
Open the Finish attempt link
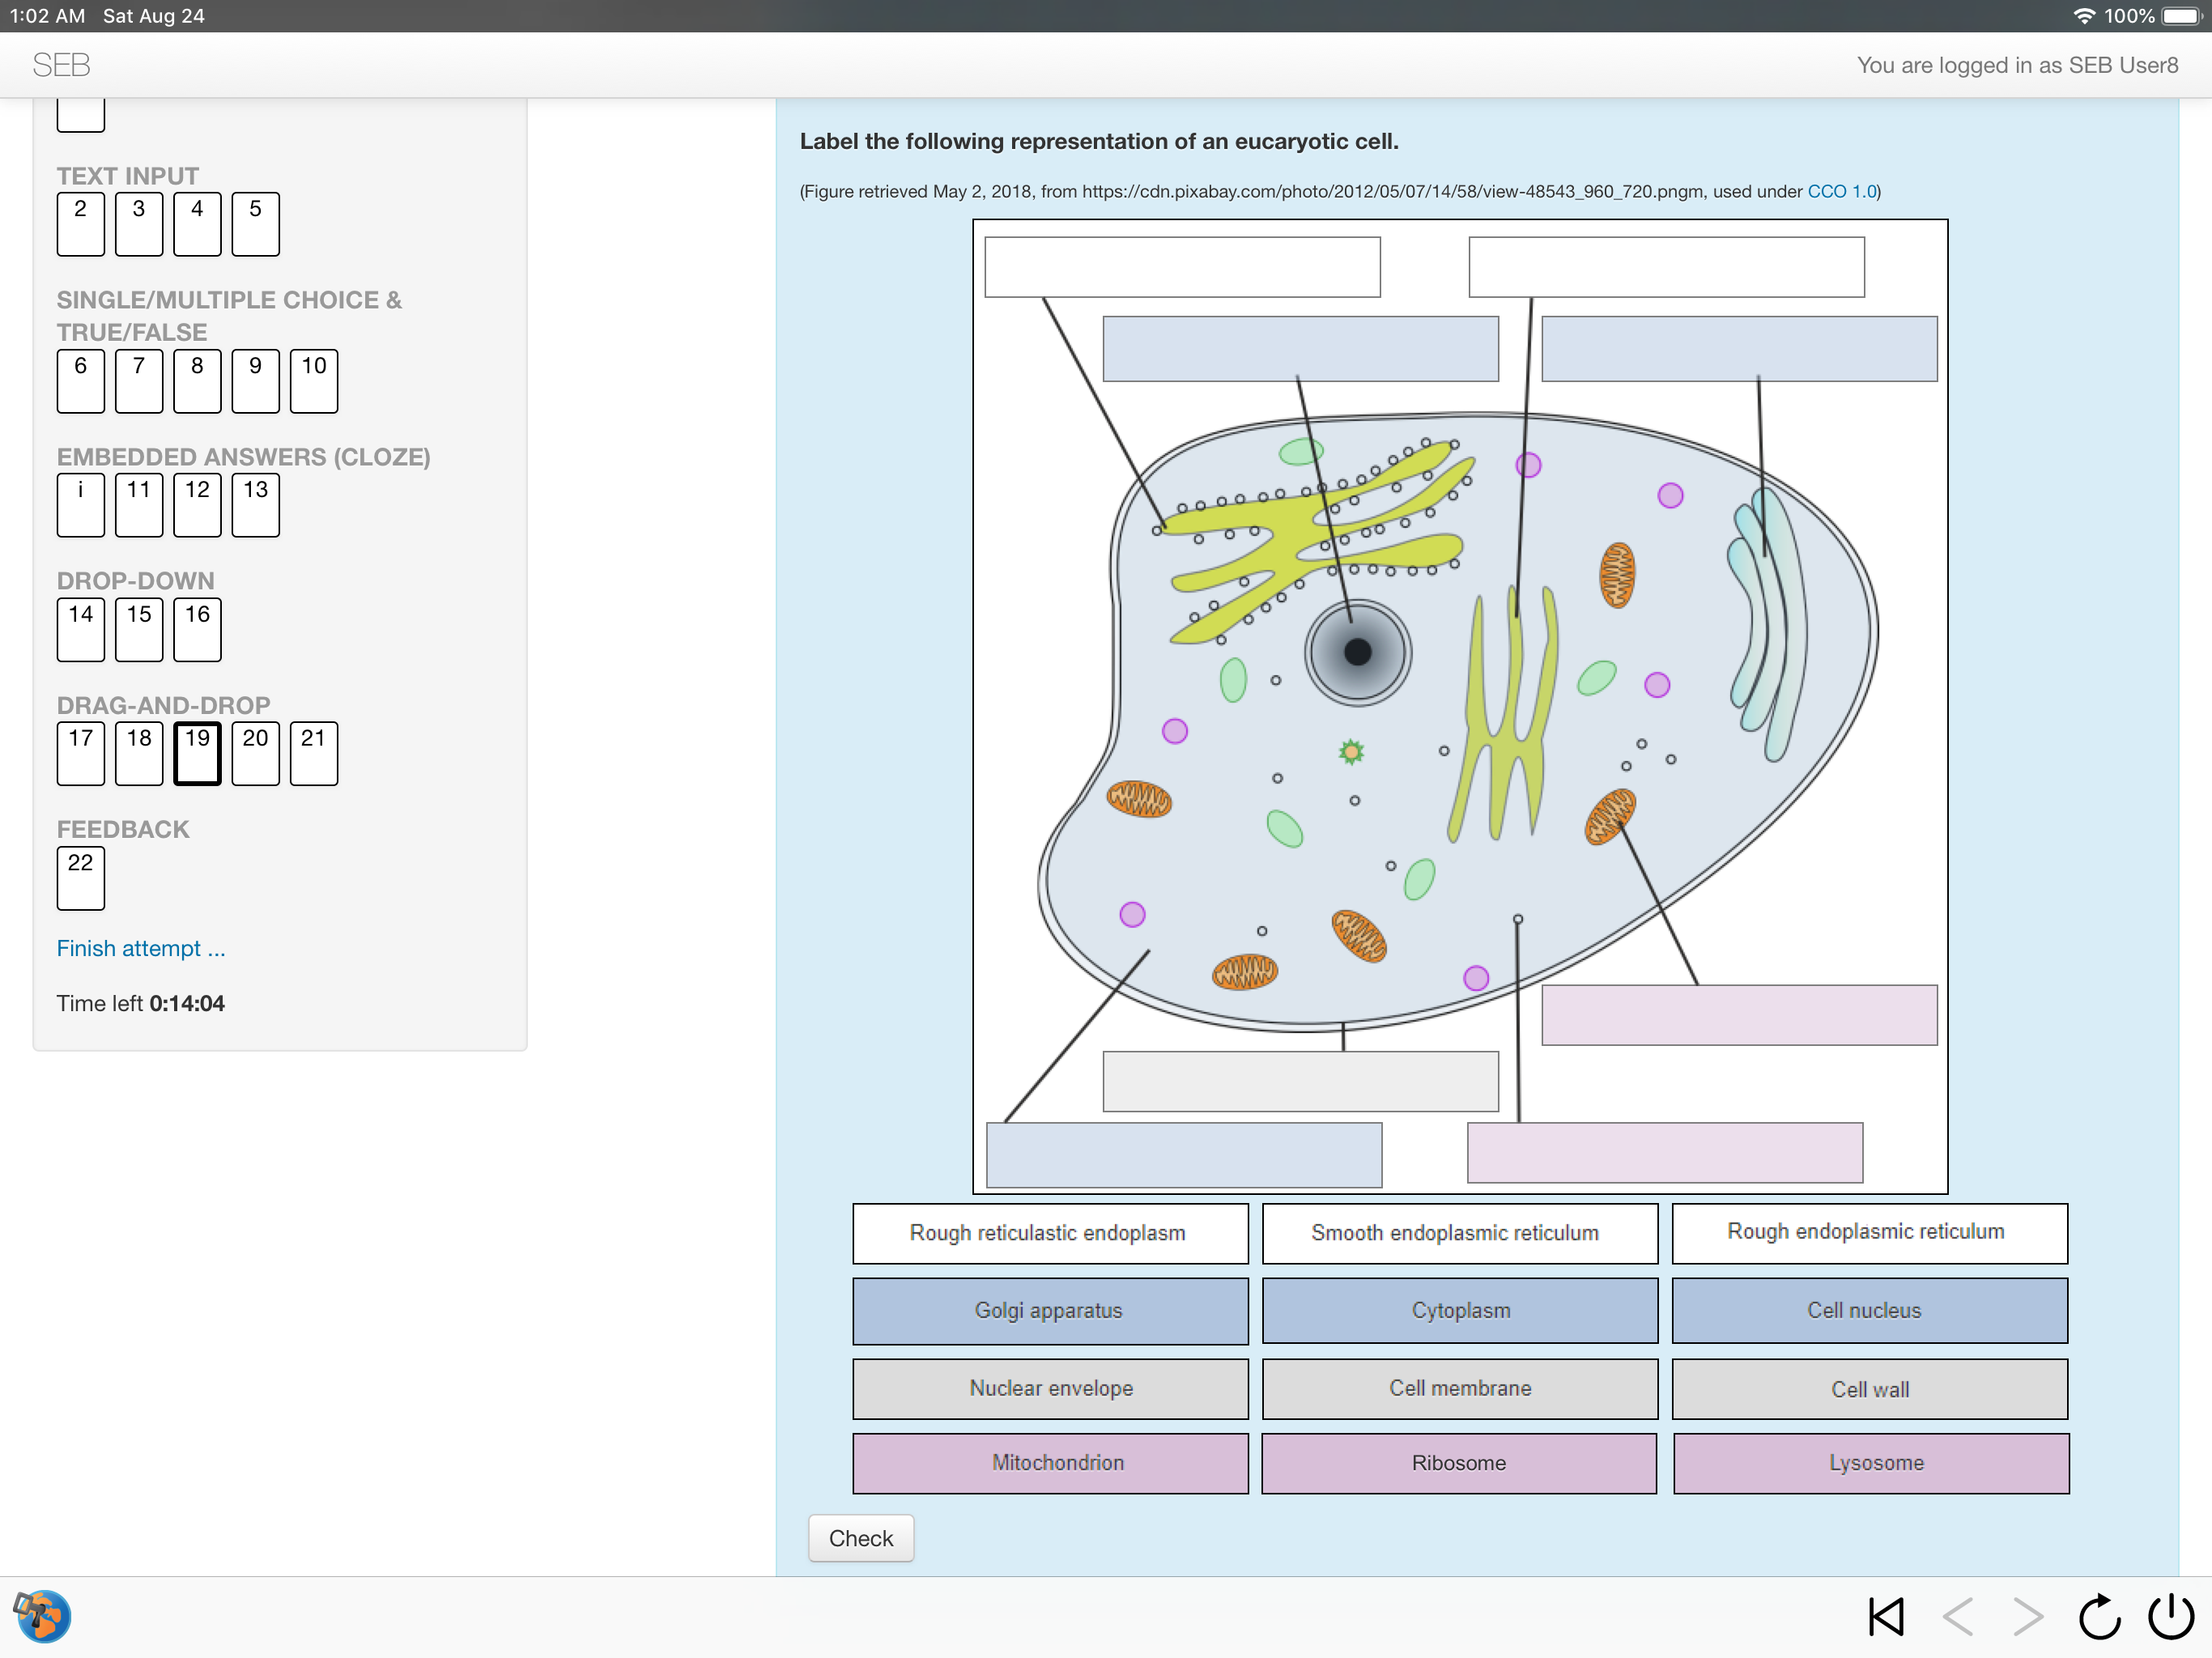point(140,948)
